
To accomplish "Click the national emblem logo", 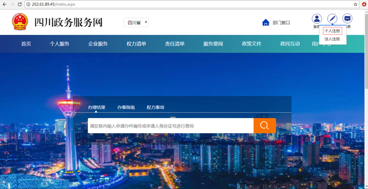I will pos(20,22).
